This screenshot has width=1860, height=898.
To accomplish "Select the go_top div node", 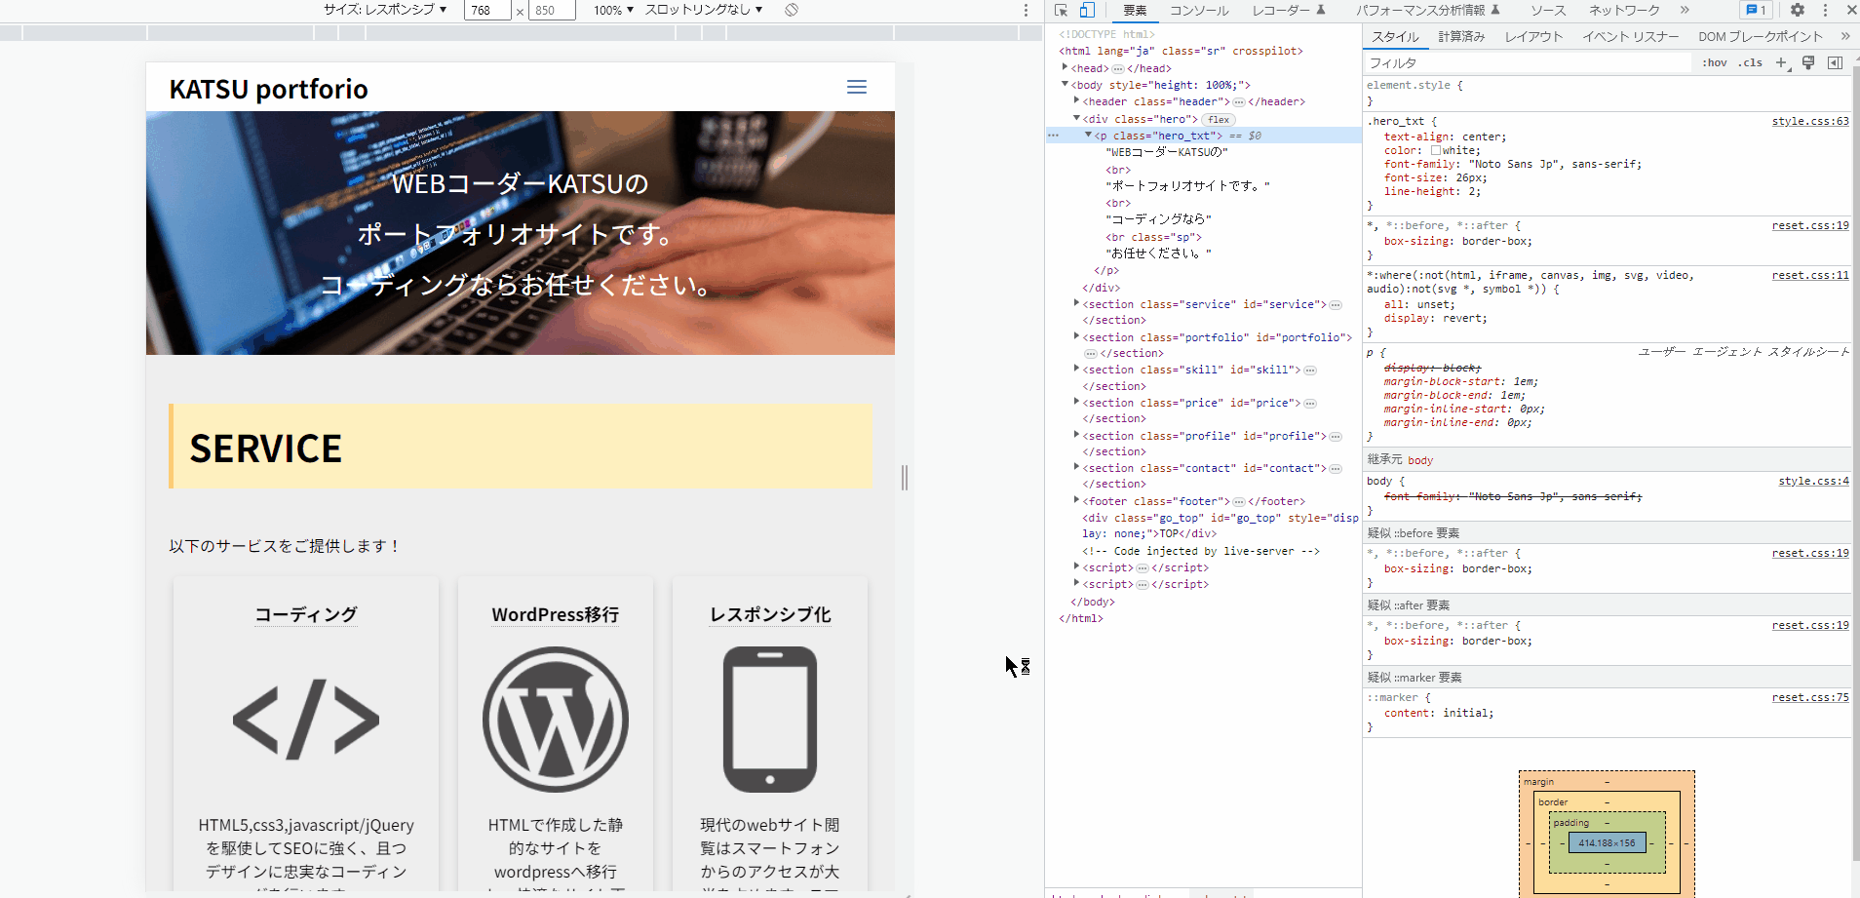I will [1221, 526].
